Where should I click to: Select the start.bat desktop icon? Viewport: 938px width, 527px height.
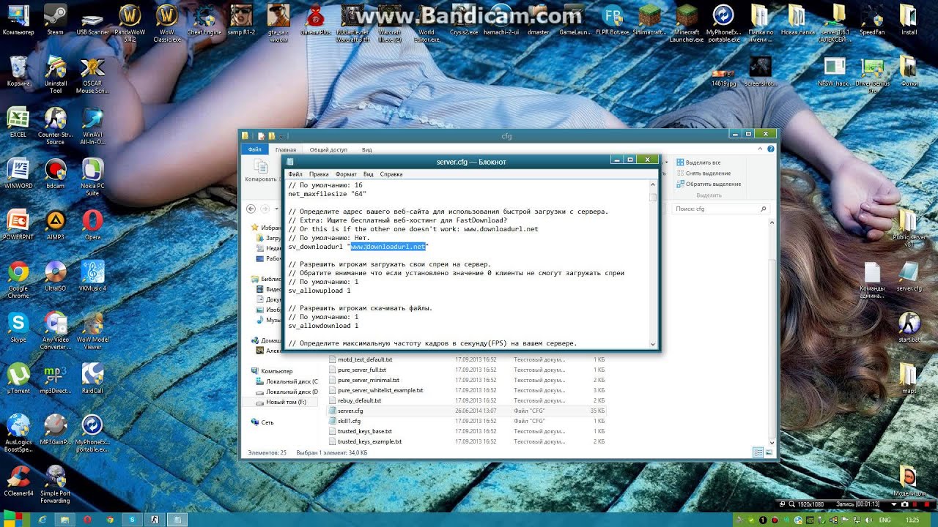click(909, 327)
